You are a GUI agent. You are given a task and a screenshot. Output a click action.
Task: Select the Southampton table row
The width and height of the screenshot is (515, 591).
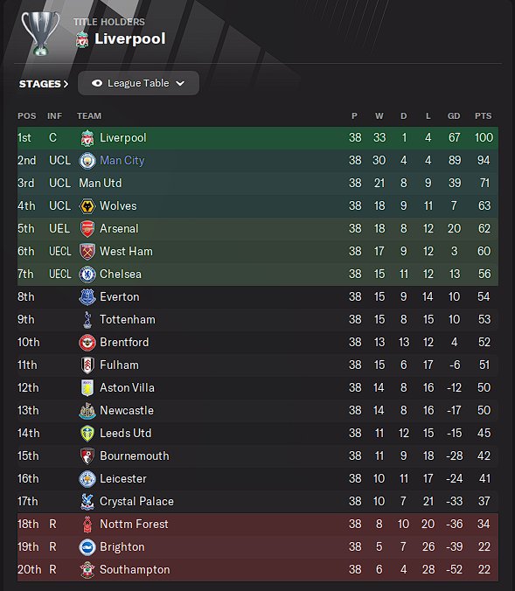click(x=257, y=569)
